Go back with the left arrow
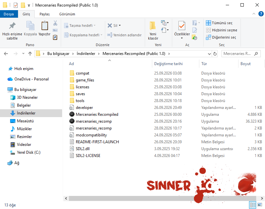 (6, 54)
